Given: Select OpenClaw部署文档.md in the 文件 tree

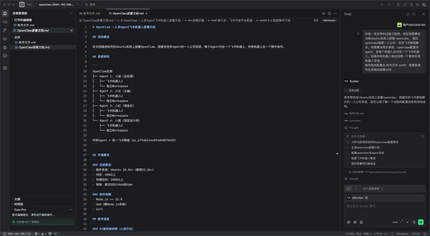Looking at the screenshot, I should [x=34, y=47].
